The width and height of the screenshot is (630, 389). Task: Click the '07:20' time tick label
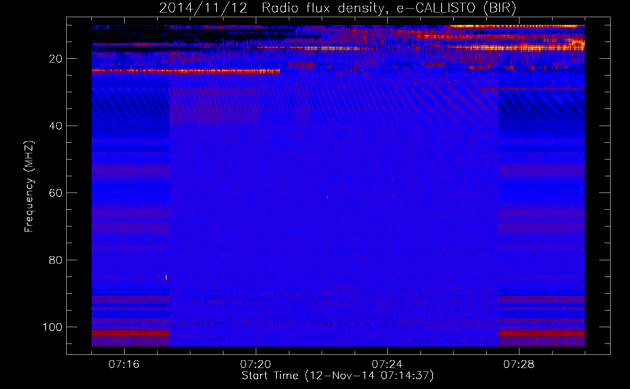[x=256, y=364]
